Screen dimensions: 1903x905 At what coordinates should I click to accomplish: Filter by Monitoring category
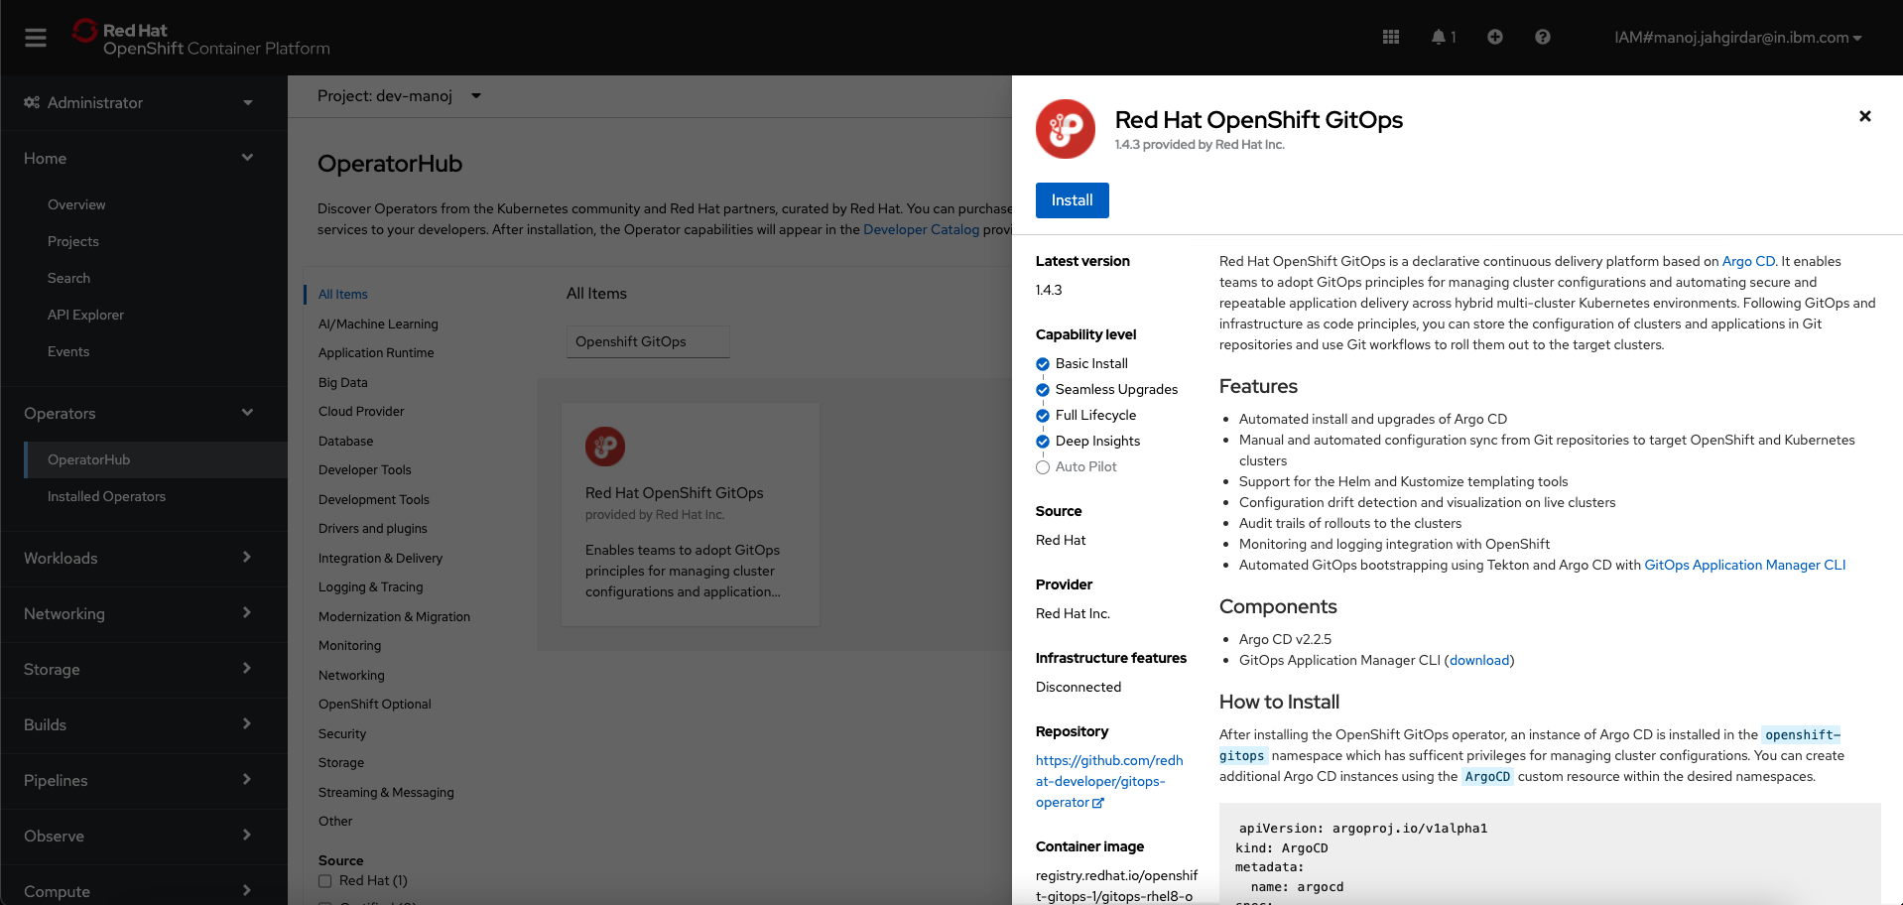coord(349,646)
